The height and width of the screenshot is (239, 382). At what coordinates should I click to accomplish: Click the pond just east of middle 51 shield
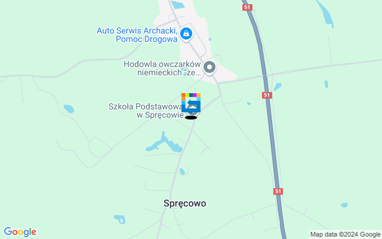tap(278, 87)
